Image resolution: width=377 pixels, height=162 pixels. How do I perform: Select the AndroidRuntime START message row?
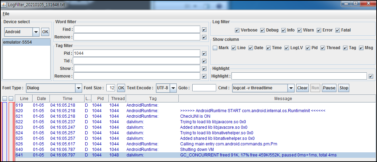195,110
